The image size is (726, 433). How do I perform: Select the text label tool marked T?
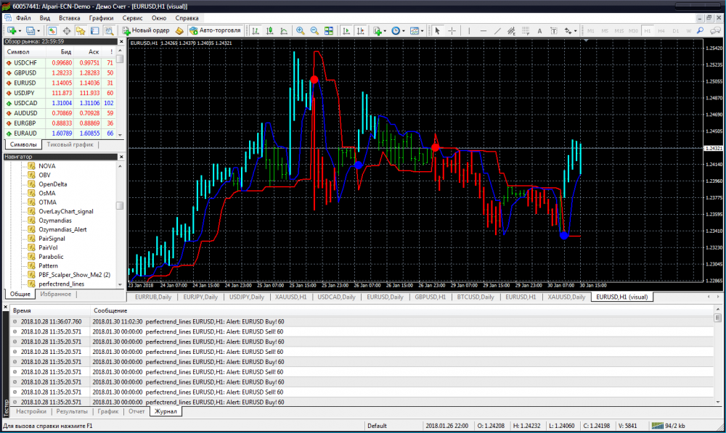tap(554, 30)
